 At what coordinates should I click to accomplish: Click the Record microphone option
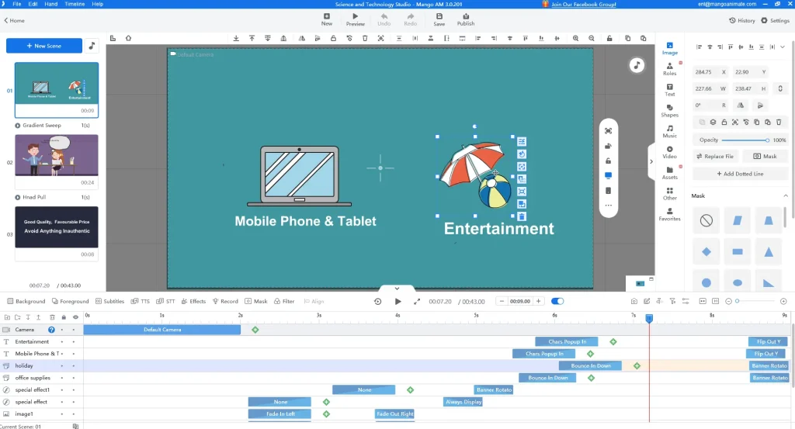point(225,301)
